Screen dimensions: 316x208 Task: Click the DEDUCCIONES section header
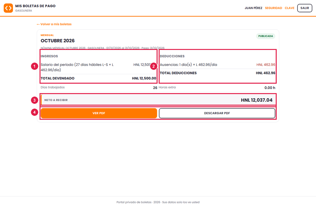(172, 56)
